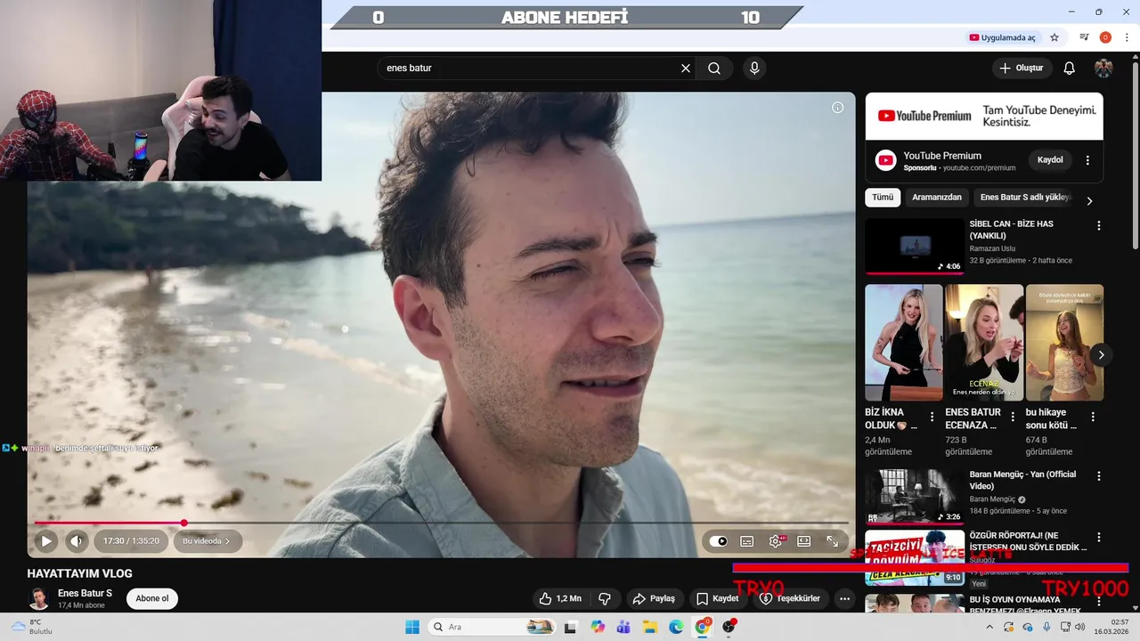The width and height of the screenshot is (1140, 641).
Task: Open the Enes Batur S channel name
Action: tap(85, 593)
